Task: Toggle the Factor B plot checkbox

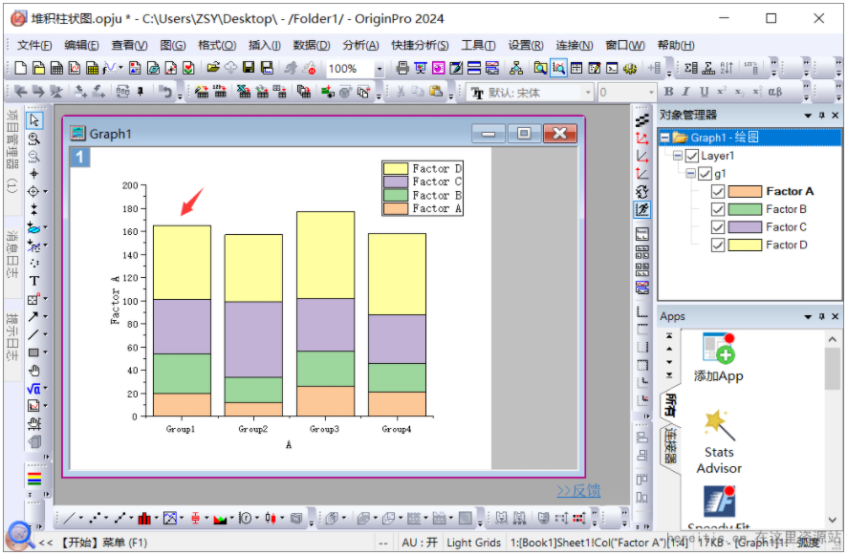Action: click(717, 209)
